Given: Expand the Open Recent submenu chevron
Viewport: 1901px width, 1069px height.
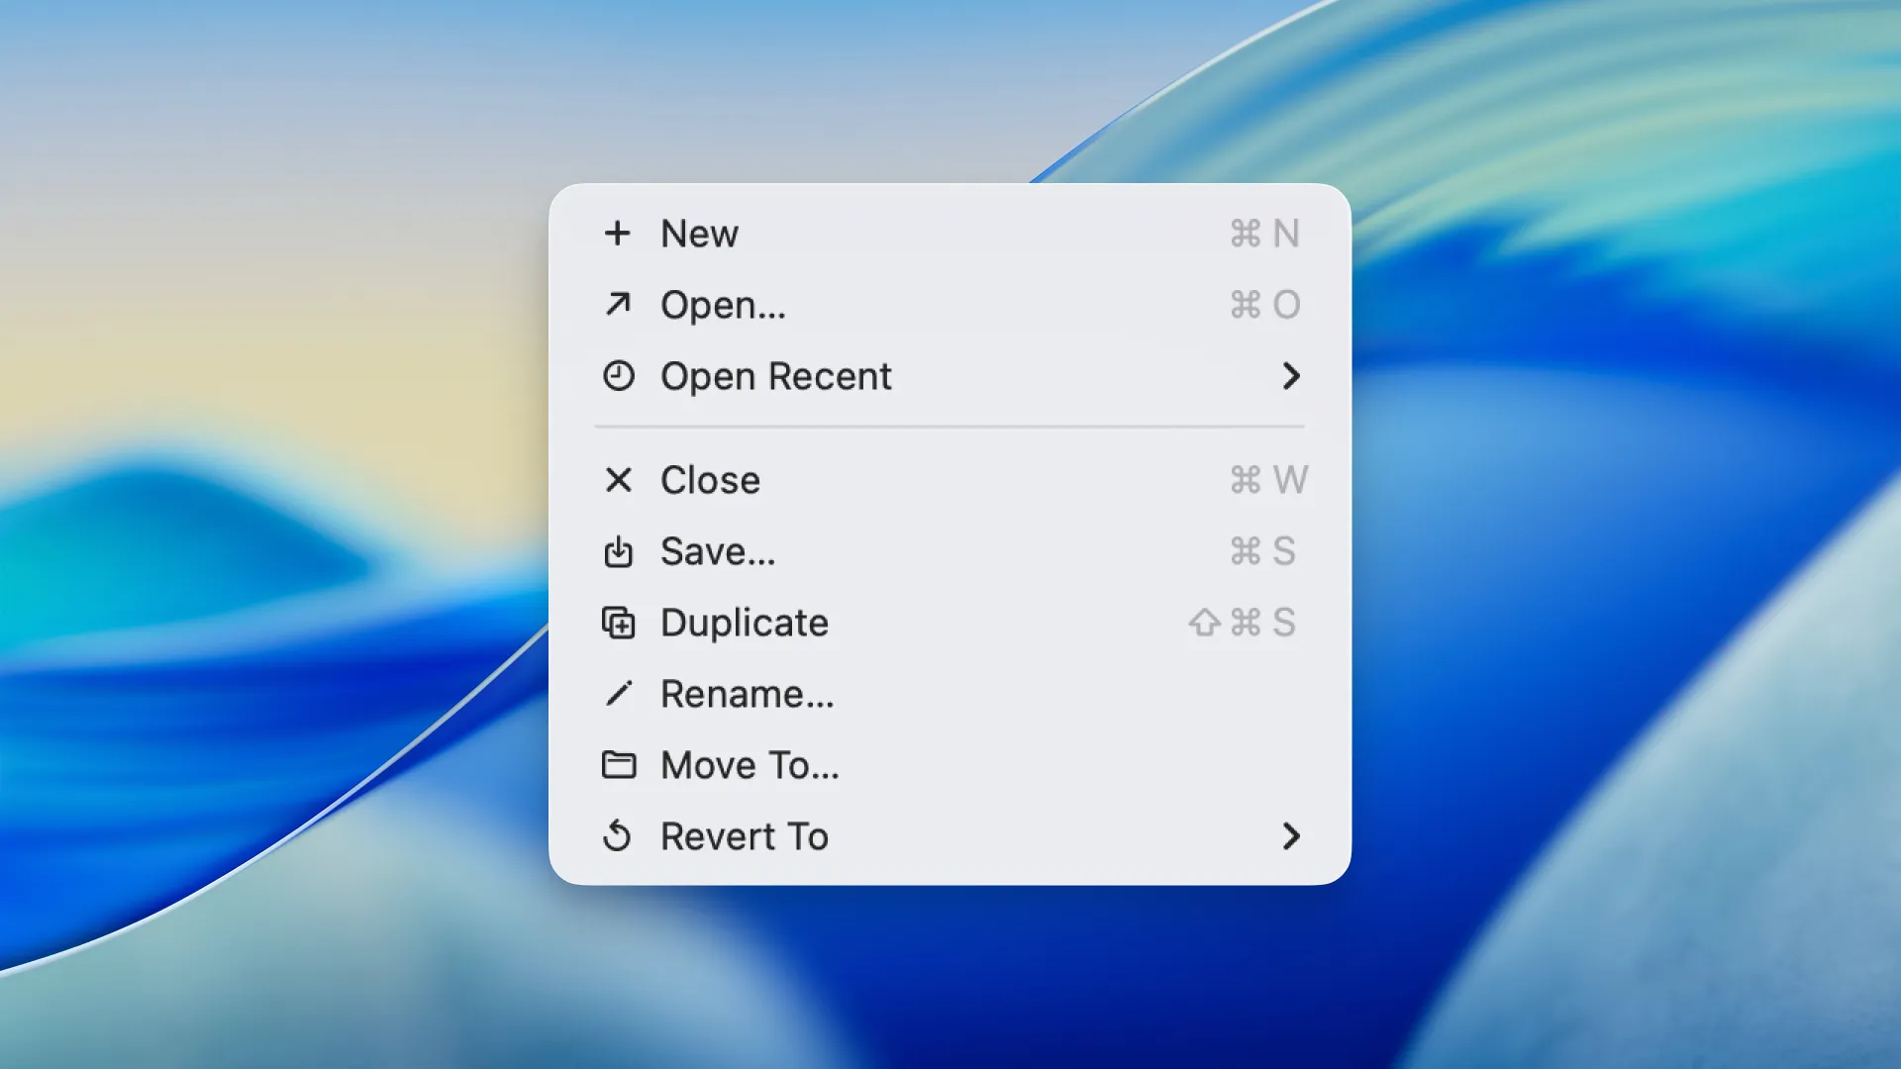Looking at the screenshot, I should (x=1290, y=376).
